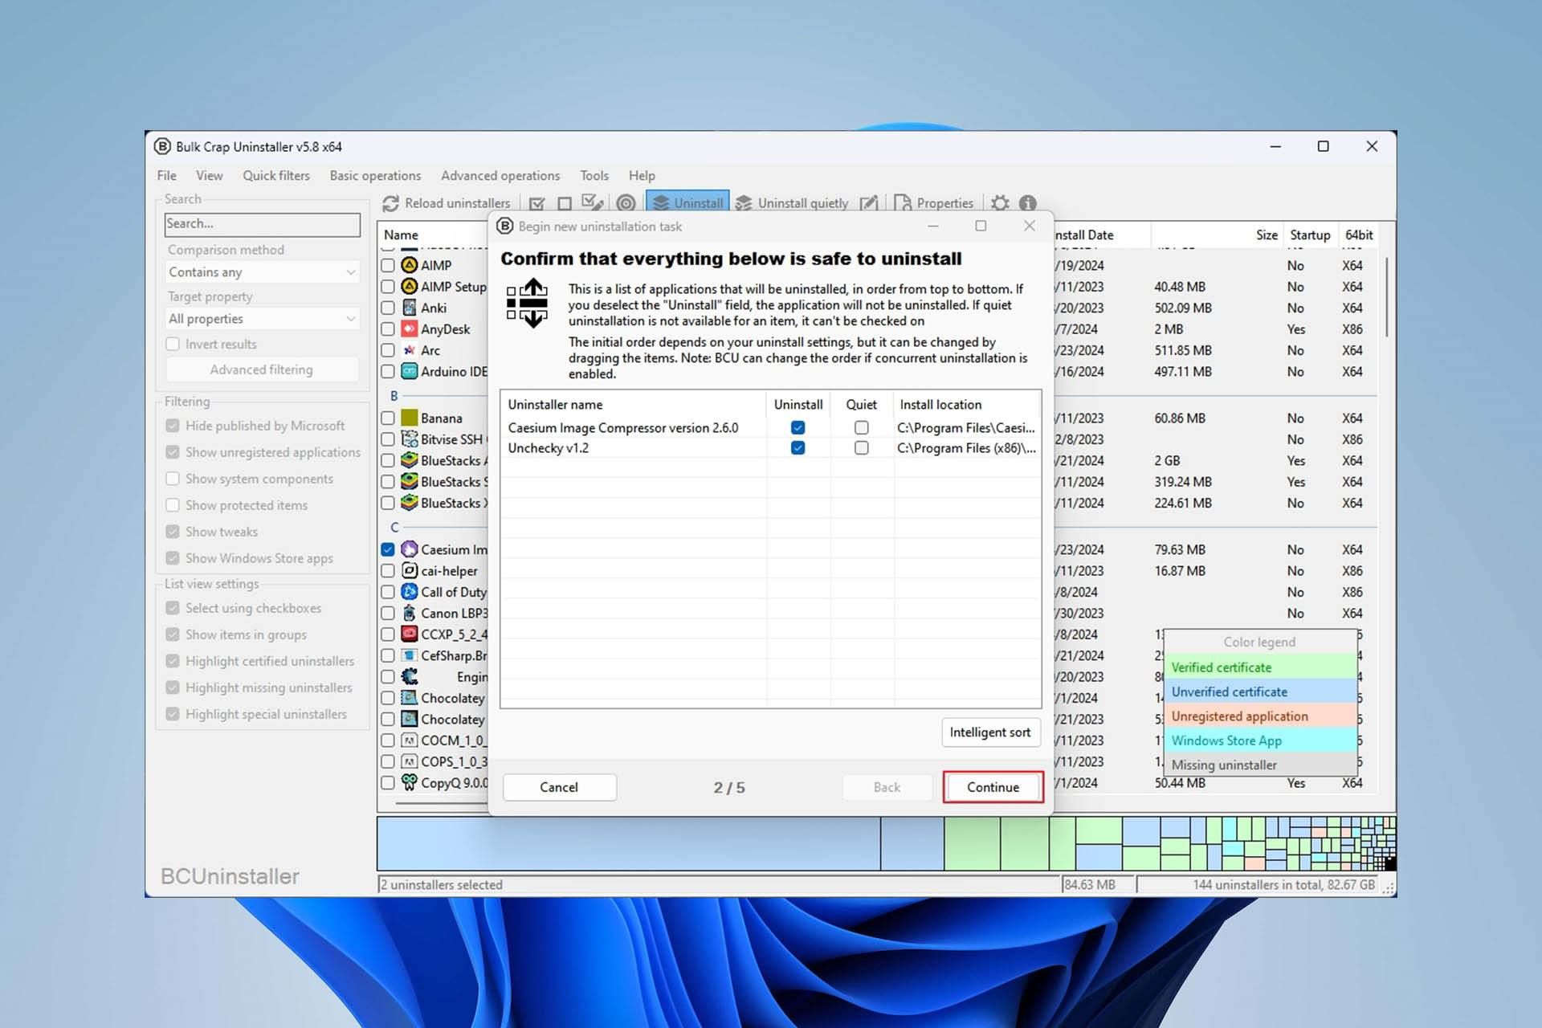Click the Cancel button in the dialog
The height and width of the screenshot is (1028, 1542).
[x=559, y=787]
